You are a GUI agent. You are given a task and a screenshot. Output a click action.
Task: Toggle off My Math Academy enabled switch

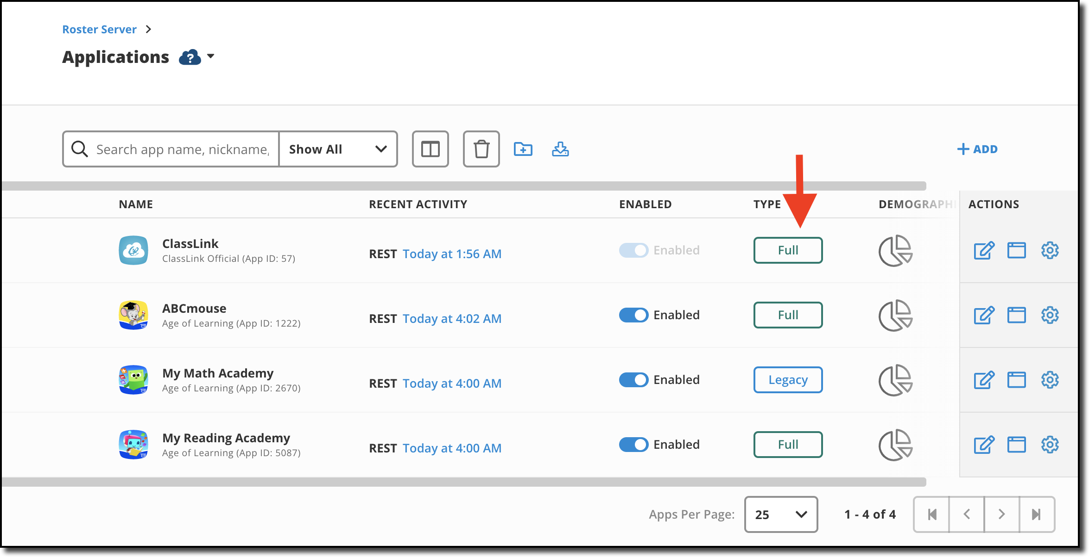tap(633, 380)
